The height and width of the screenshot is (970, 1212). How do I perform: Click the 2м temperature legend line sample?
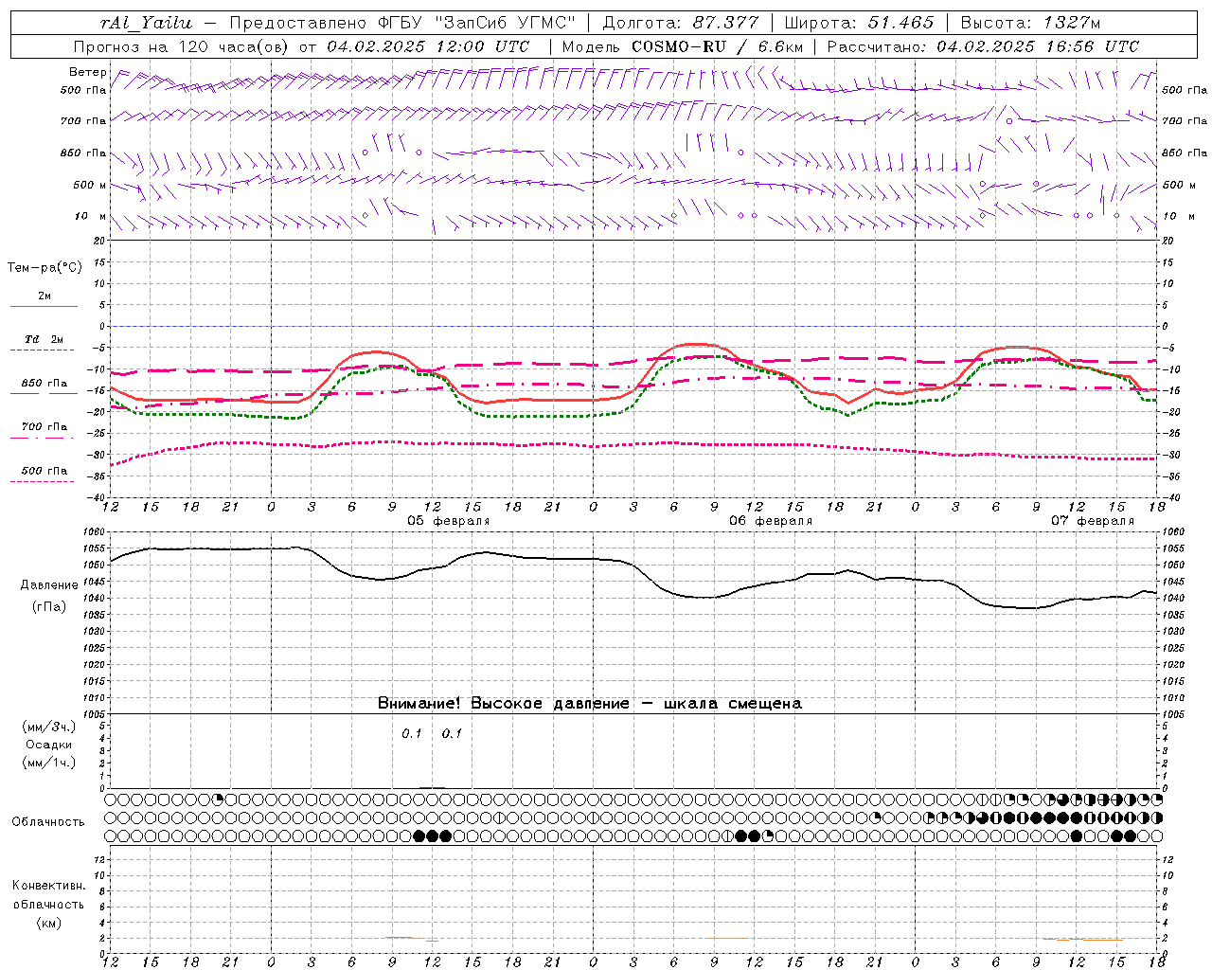44,307
